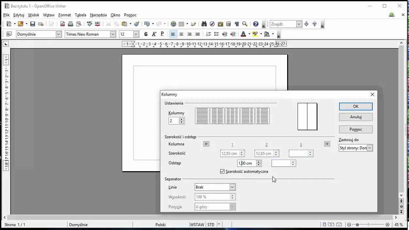This screenshot has width=409, height=230.
Task: Open the Times New Roman font dropdown
Action: (x=113, y=34)
